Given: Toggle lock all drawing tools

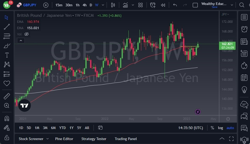Looking at the screenshot, I should pos(7,137).
